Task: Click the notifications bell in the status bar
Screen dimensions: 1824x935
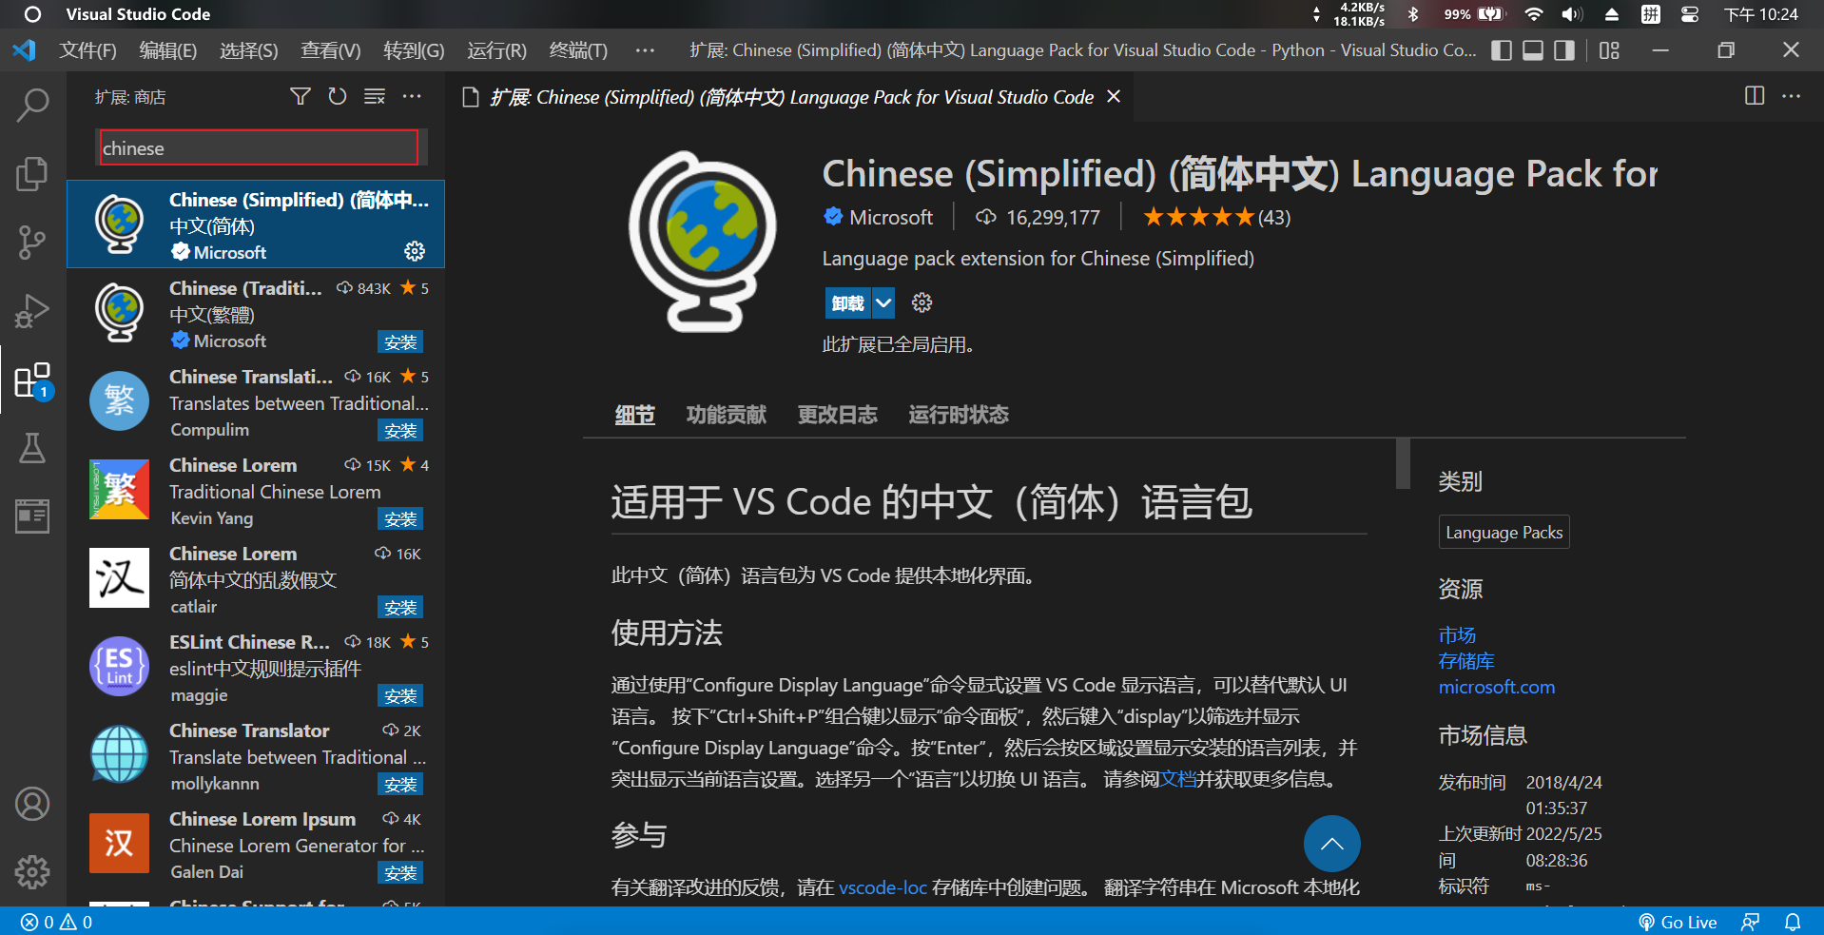Action: tap(1793, 922)
